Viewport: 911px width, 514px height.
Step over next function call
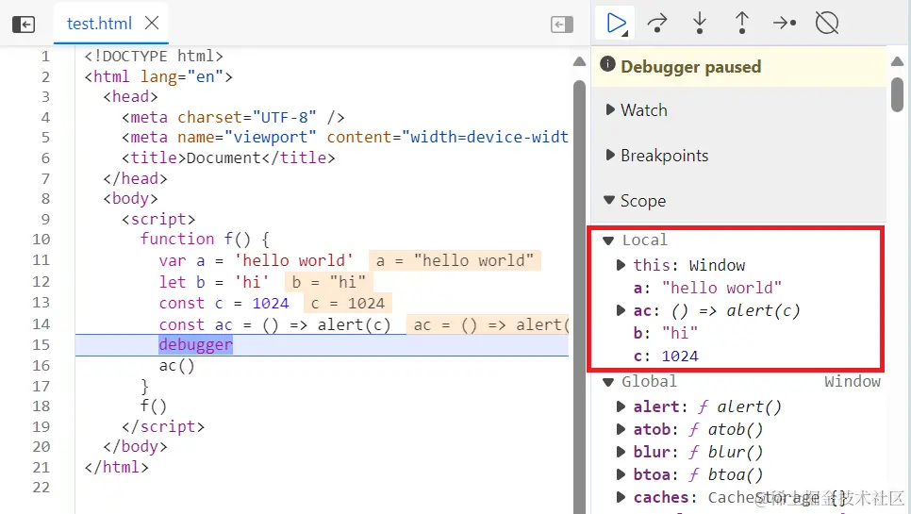pos(657,24)
